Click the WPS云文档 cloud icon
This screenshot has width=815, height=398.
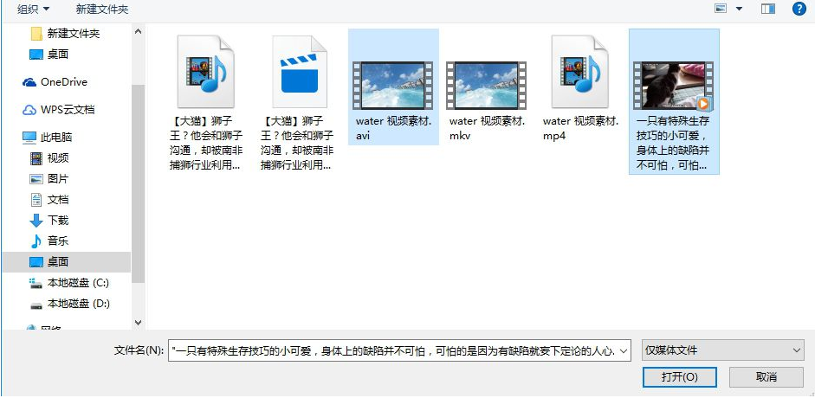[29, 110]
